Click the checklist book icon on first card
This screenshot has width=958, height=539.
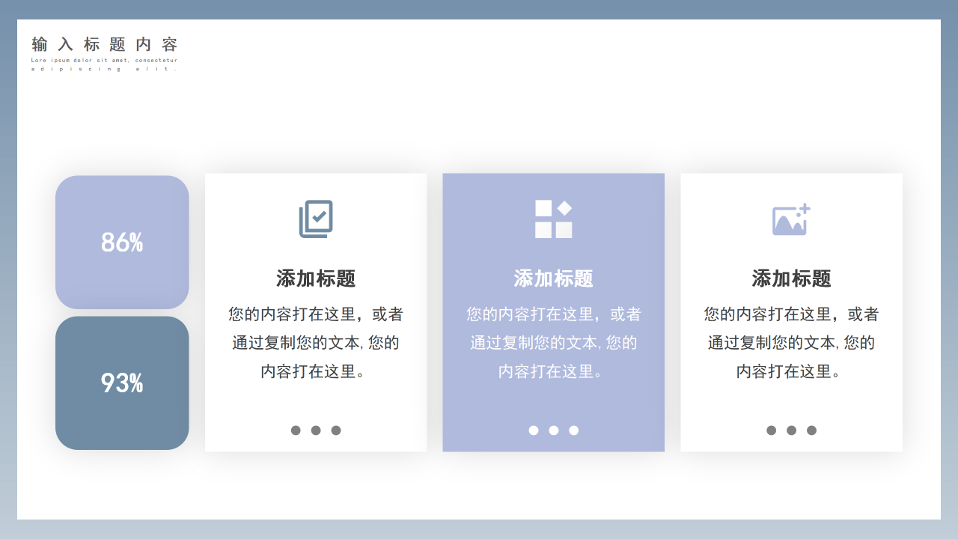pos(315,218)
